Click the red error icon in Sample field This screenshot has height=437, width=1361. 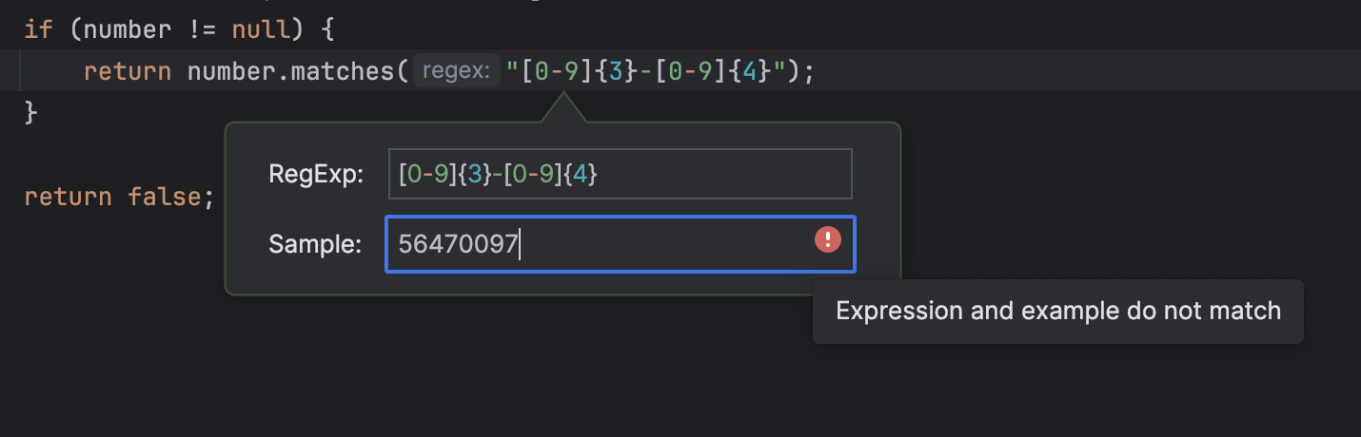(827, 239)
